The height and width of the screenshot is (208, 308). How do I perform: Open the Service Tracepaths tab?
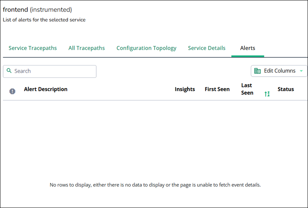pos(33,48)
